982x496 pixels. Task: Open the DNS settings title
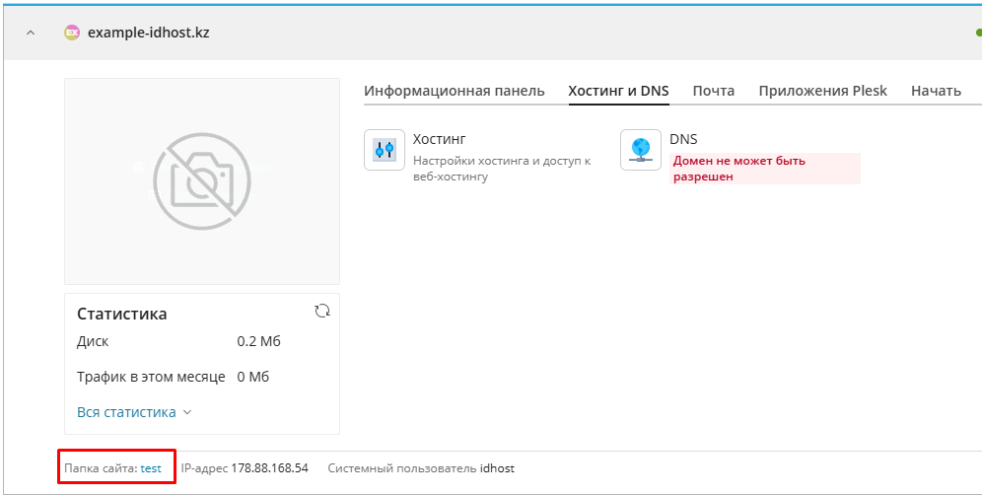coord(683,139)
